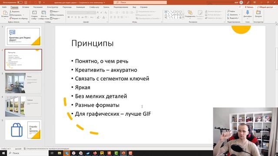Click the font color button
The image size is (278, 156).
[x=104, y=17]
